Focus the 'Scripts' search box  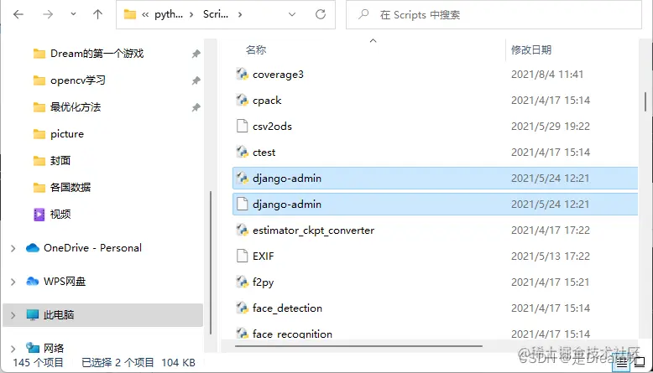click(x=494, y=15)
